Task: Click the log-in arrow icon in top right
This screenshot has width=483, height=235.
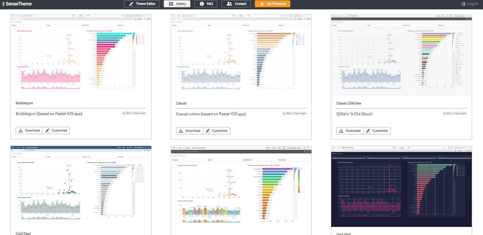Action: pos(463,4)
